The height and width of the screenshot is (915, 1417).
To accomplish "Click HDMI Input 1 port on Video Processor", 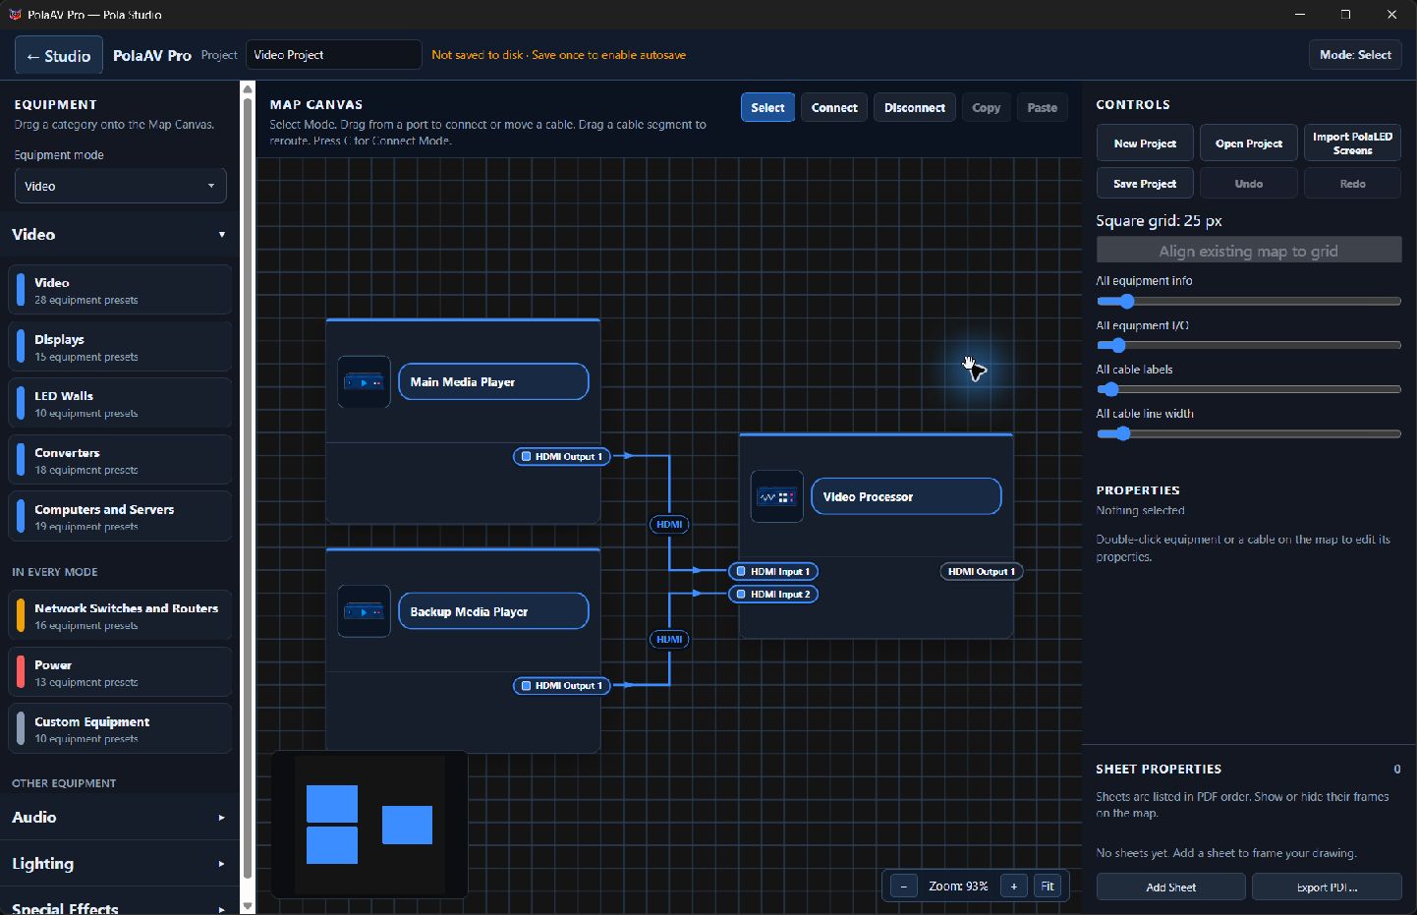I will [x=773, y=571].
